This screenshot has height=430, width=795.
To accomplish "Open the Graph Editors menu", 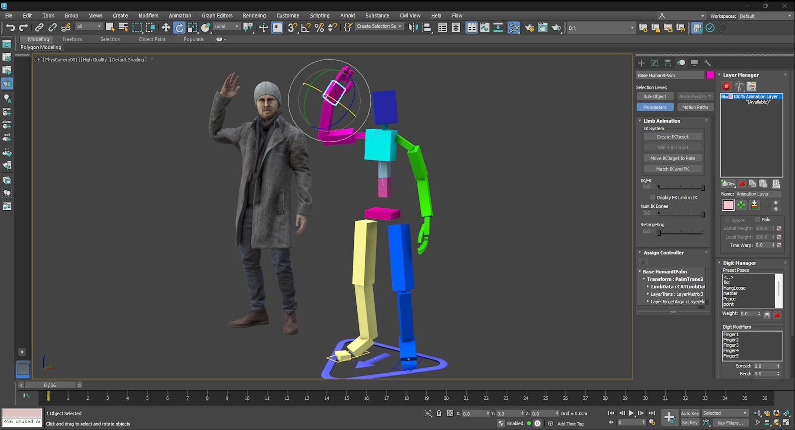I will 217,16.
